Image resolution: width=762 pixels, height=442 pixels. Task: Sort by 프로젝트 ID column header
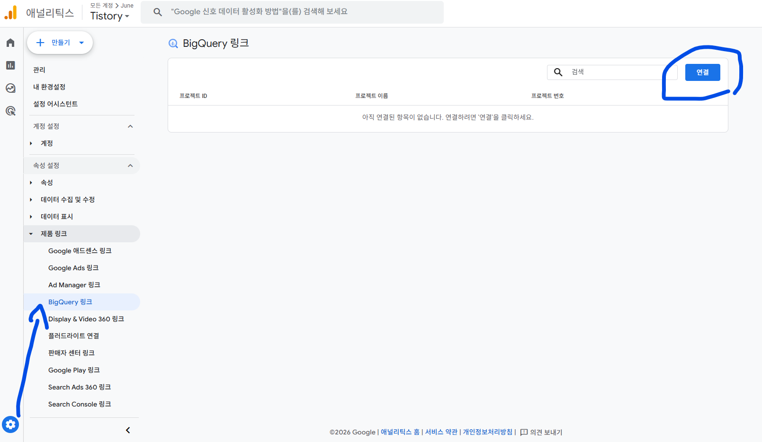pyautogui.click(x=193, y=96)
